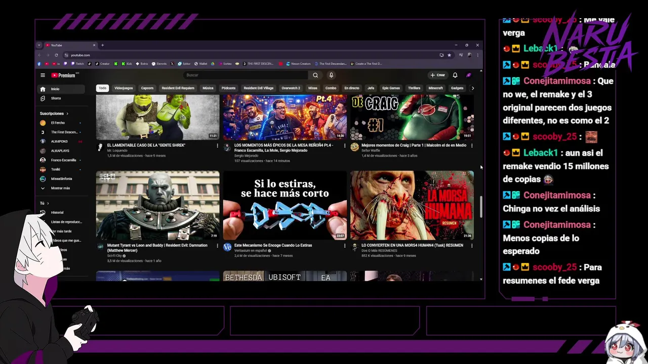648x364 pixels.
Task: Open the Botrix bookmark
Action: click(x=141, y=64)
